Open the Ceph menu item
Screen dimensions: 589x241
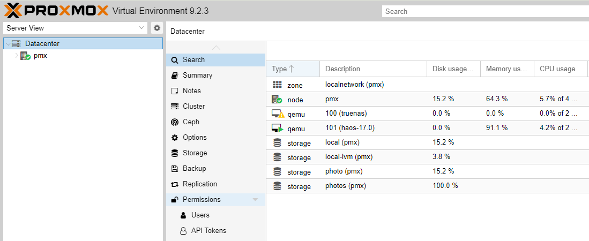(x=215, y=122)
